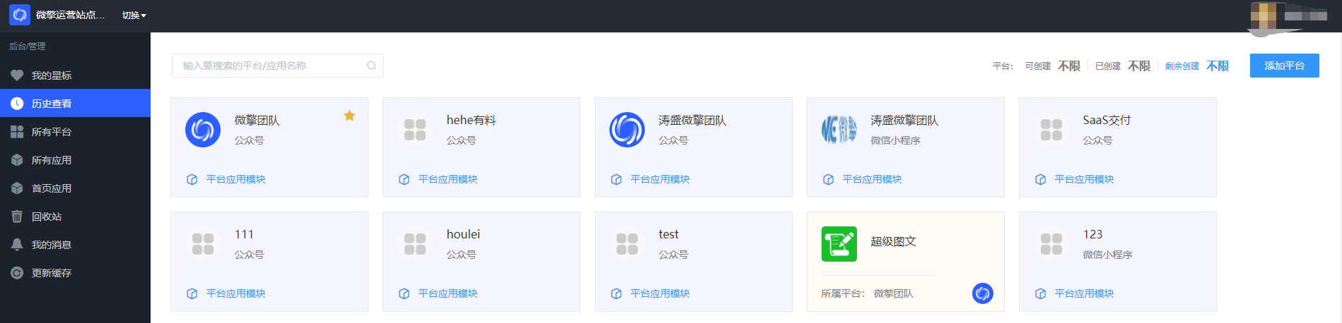
Task: Click 更新缓存 in the sidebar
Action: pos(75,273)
